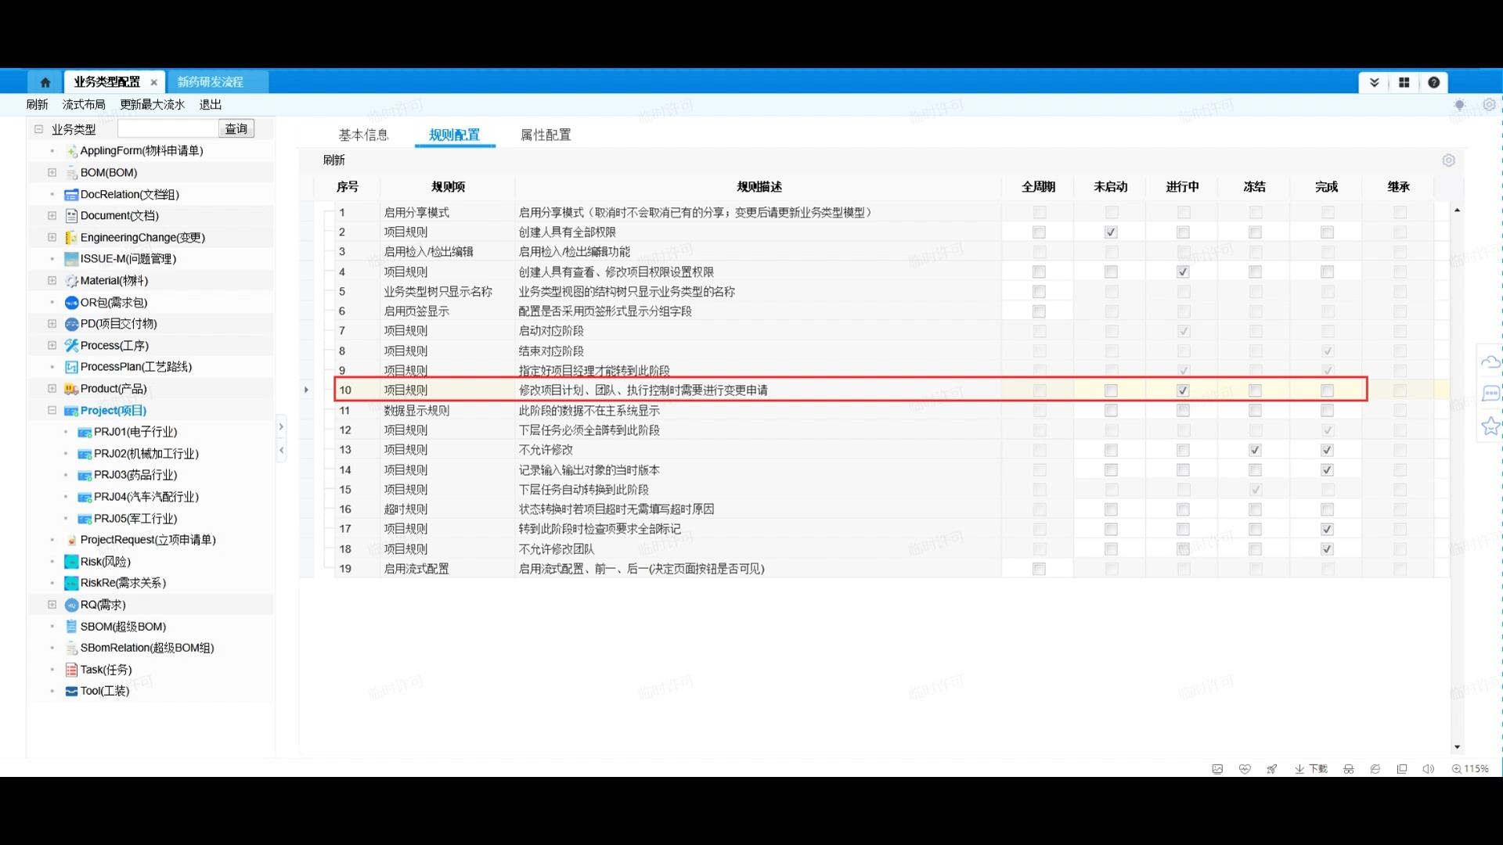
Task: Collapse the 业务类型 root node
Action: [38, 129]
